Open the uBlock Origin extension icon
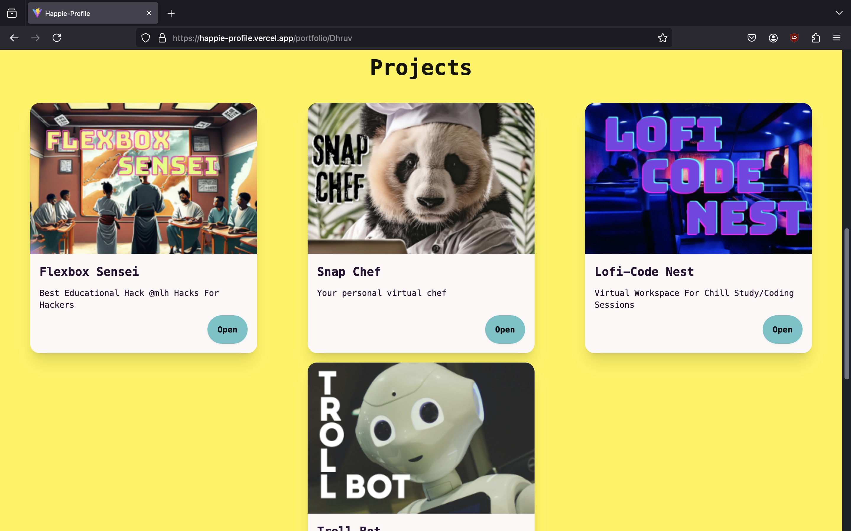 [x=794, y=38]
